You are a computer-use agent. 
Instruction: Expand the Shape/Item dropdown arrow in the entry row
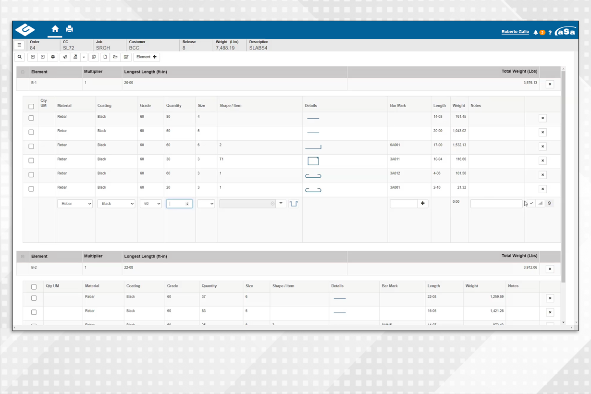pos(281,203)
